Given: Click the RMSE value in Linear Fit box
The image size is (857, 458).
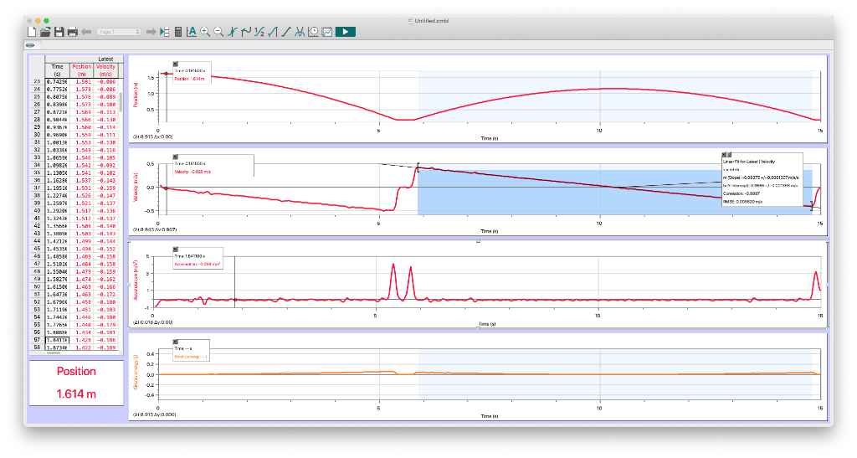Looking at the screenshot, I should tap(743, 202).
